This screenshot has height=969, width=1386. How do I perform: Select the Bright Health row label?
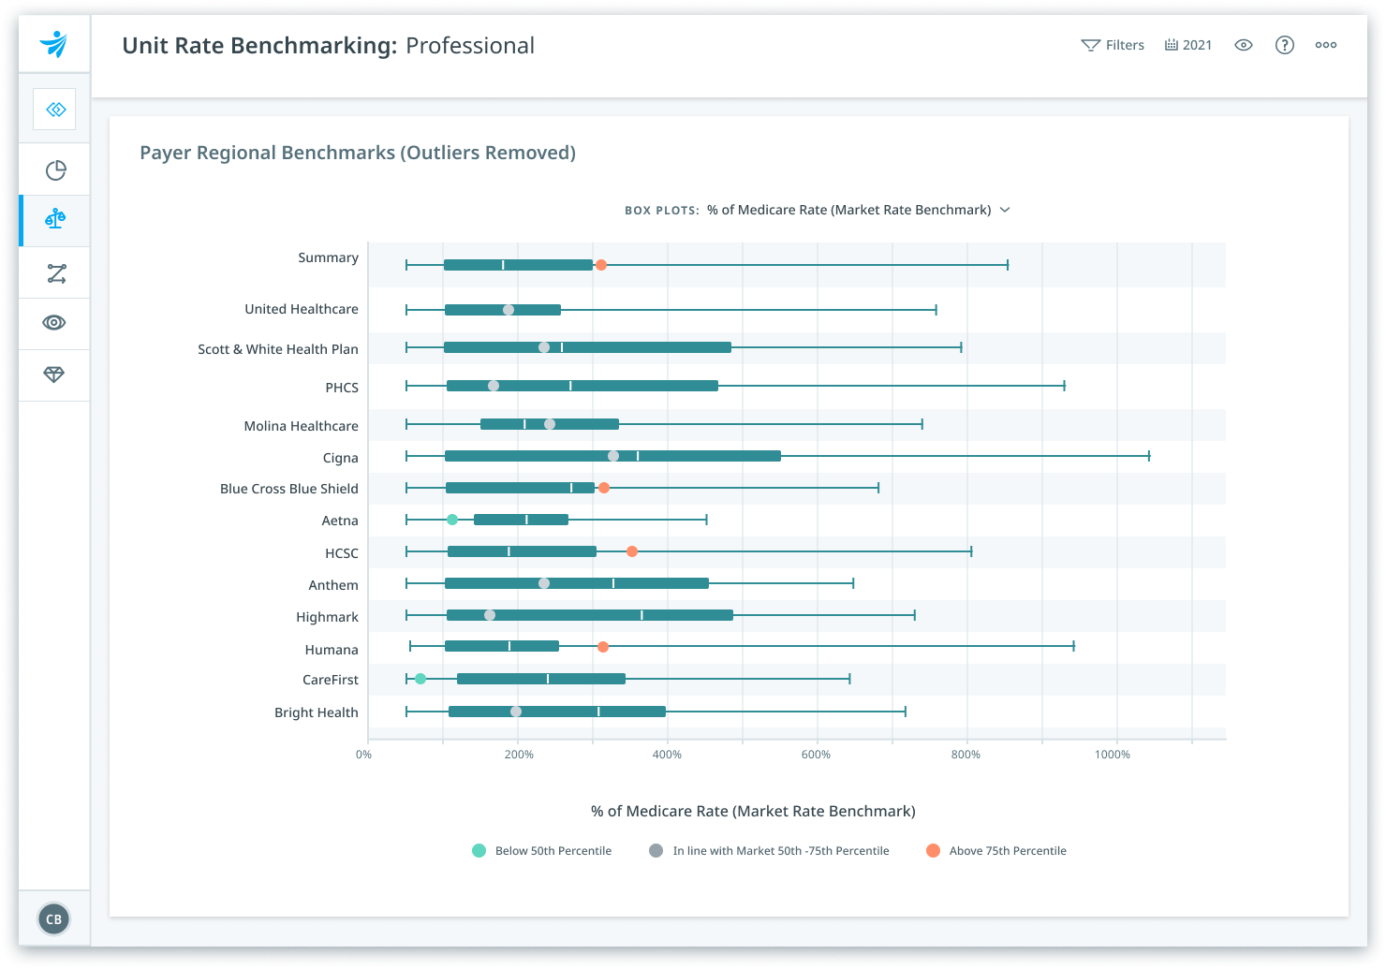tap(317, 712)
